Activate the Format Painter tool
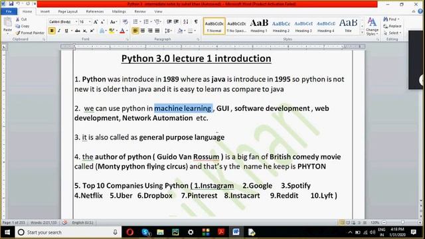Image resolution: width=425 pixels, height=239 pixels. (30, 33)
